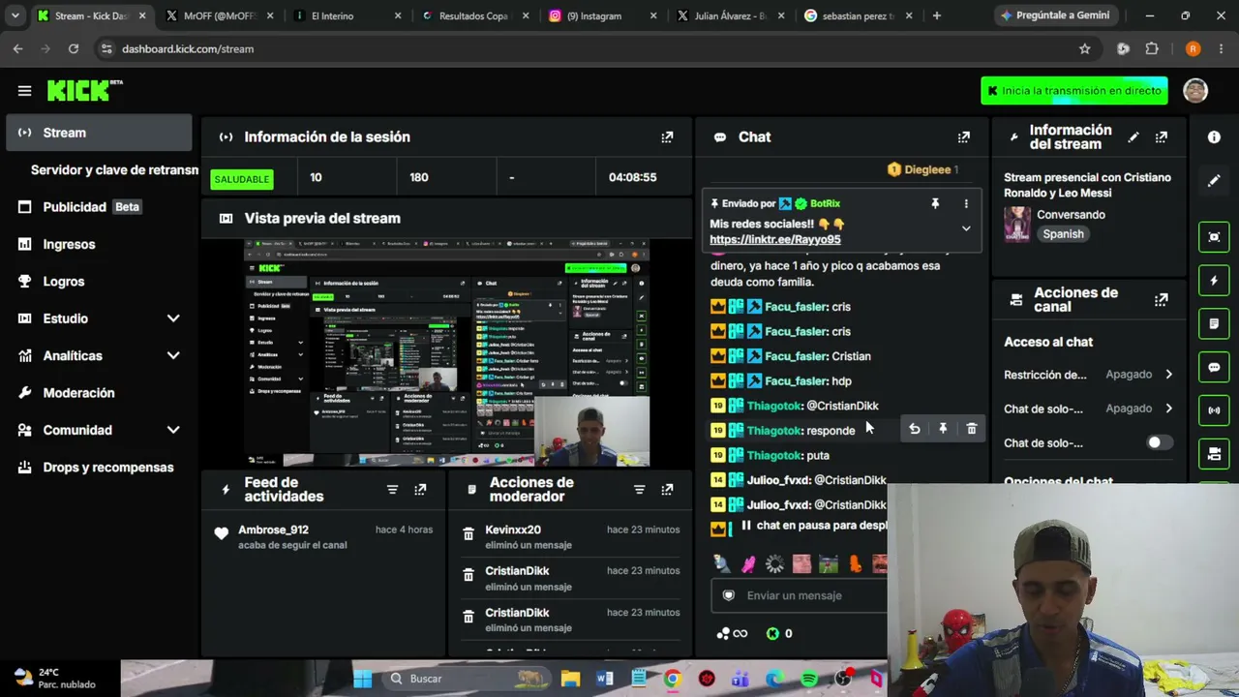Click the Buscar taskbar search box
1239x697 pixels.
[x=468, y=679]
